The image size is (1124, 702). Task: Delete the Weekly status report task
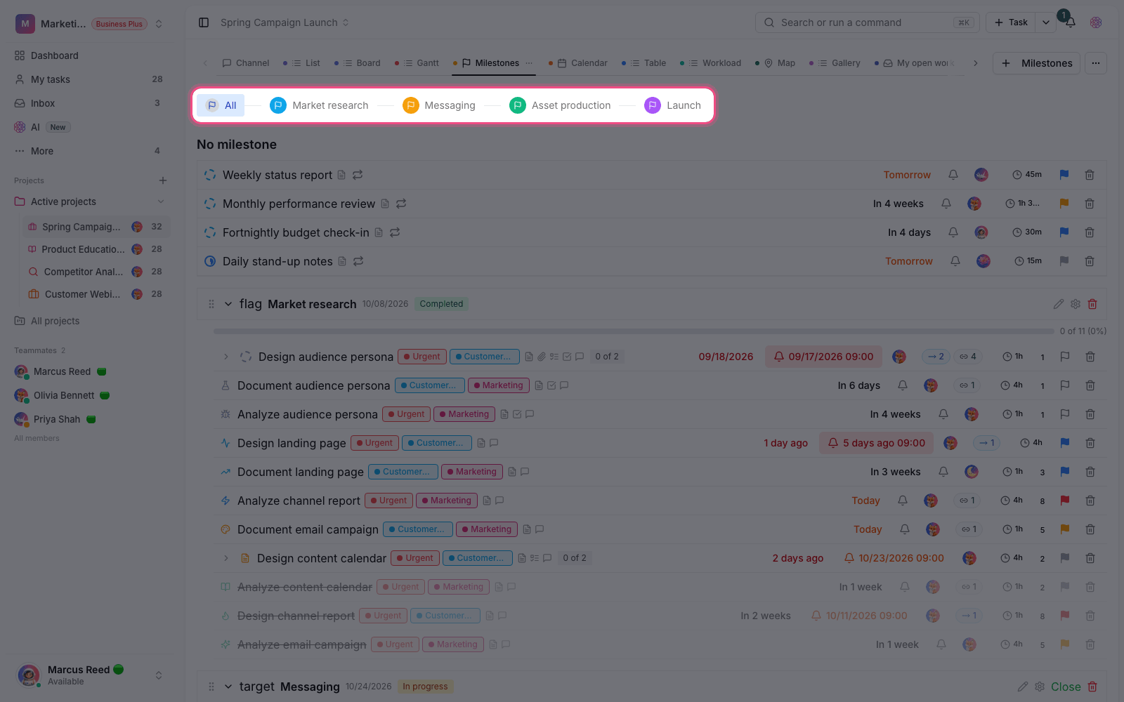coord(1090,175)
